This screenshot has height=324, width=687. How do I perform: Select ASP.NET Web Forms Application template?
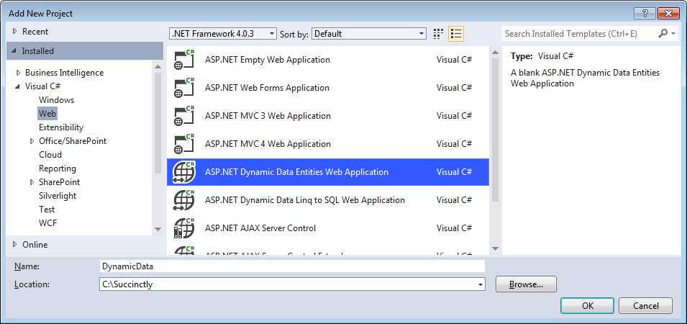click(x=328, y=88)
